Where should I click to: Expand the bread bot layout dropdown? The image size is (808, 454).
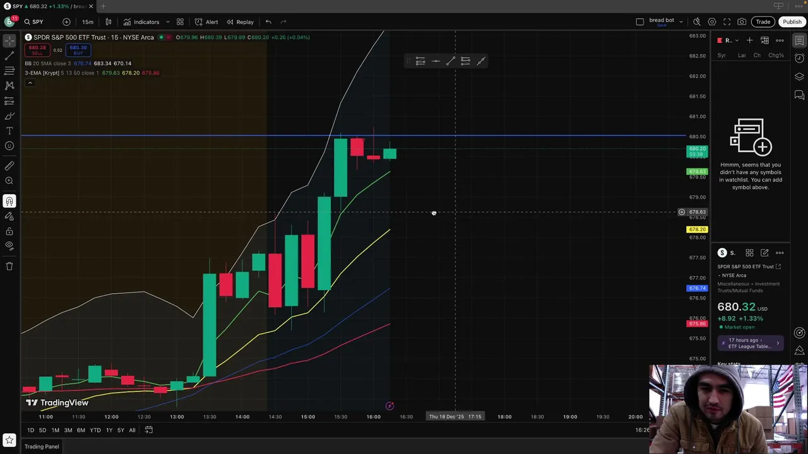(x=680, y=22)
